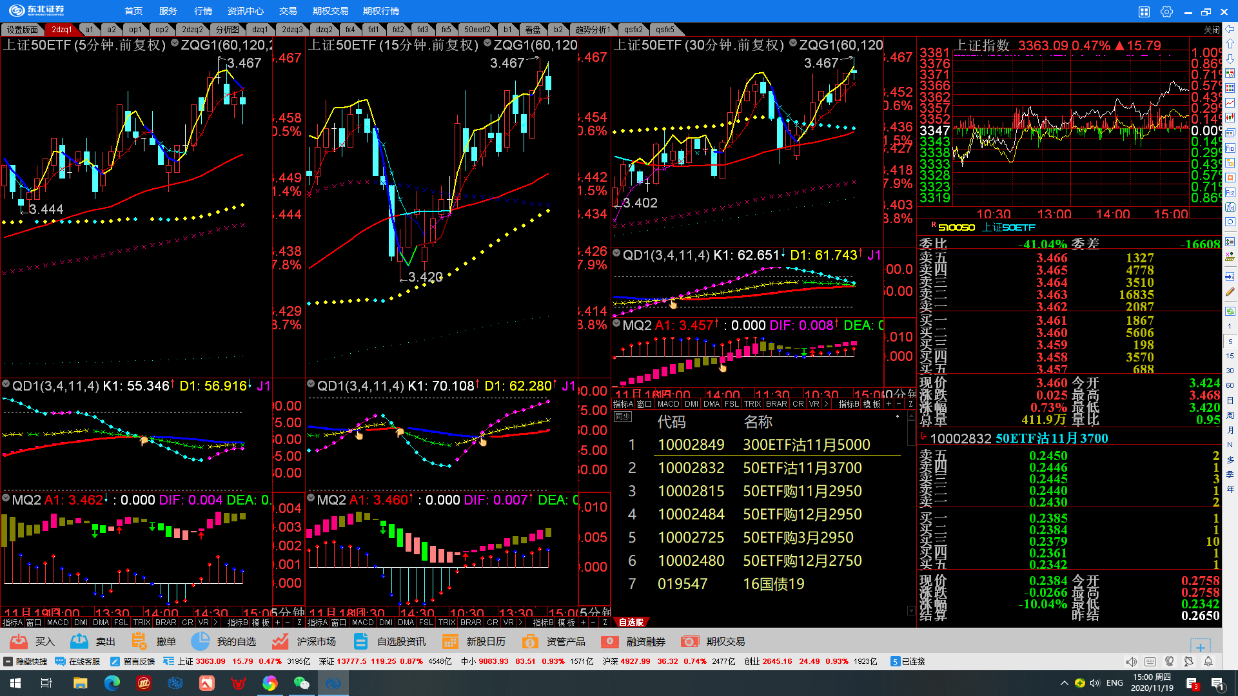Open the grid layout icon in title bar
This screenshot has height=696, width=1238.
pyautogui.click(x=1144, y=12)
